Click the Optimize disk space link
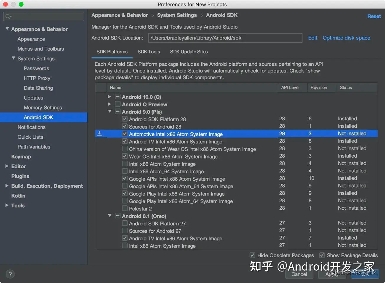Screen dimensions: 385x283 pyautogui.click(x=346, y=38)
